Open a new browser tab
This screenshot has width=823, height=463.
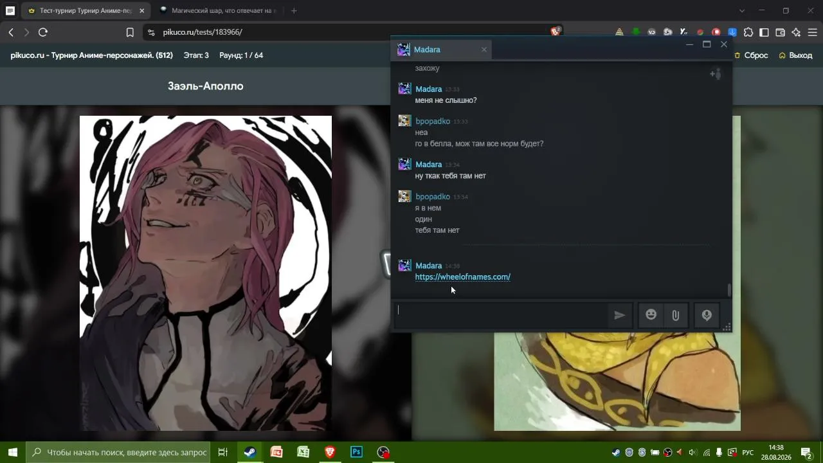click(294, 11)
